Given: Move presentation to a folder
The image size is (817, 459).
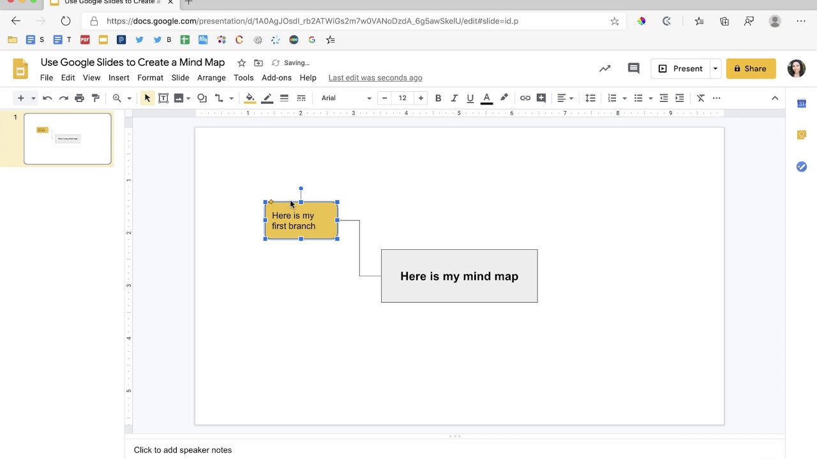Looking at the screenshot, I should coord(259,62).
